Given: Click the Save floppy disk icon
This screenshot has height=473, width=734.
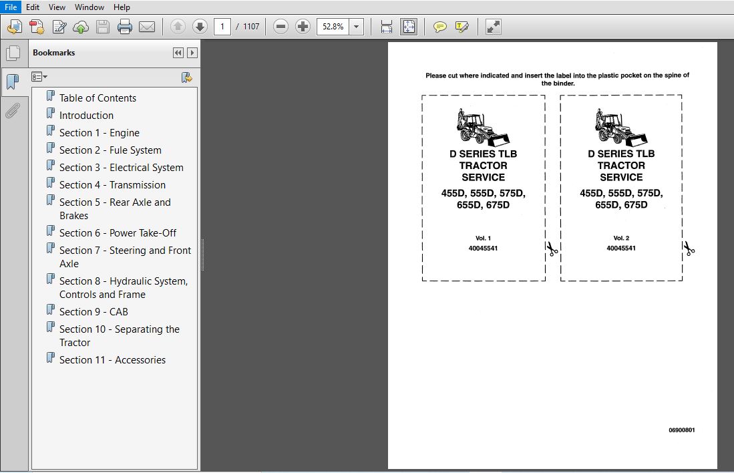Looking at the screenshot, I should (103, 27).
